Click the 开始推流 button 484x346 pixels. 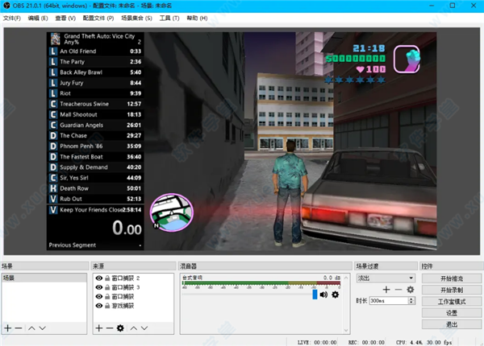click(x=451, y=278)
